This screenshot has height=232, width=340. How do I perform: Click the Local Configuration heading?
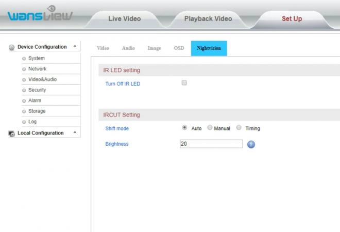click(x=41, y=133)
